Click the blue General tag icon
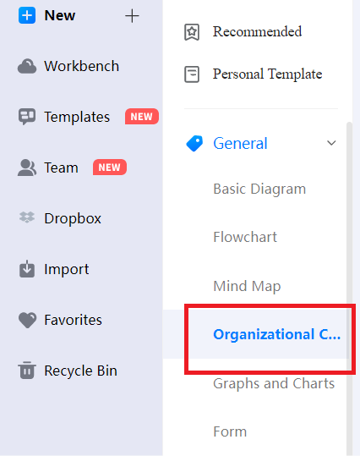The image size is (360, 456). tap(194, 143)
